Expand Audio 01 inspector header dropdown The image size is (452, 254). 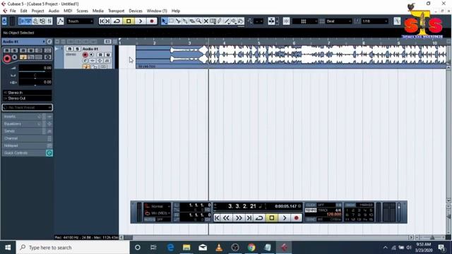pyautogui.click(x=44, y=42)
